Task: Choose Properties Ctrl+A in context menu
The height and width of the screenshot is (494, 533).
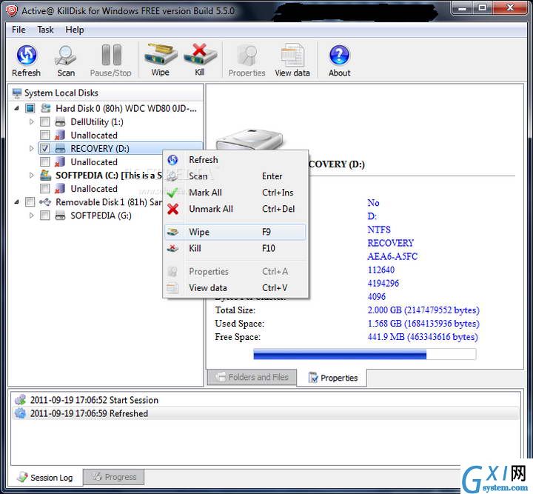Action: tap(235, 271)
